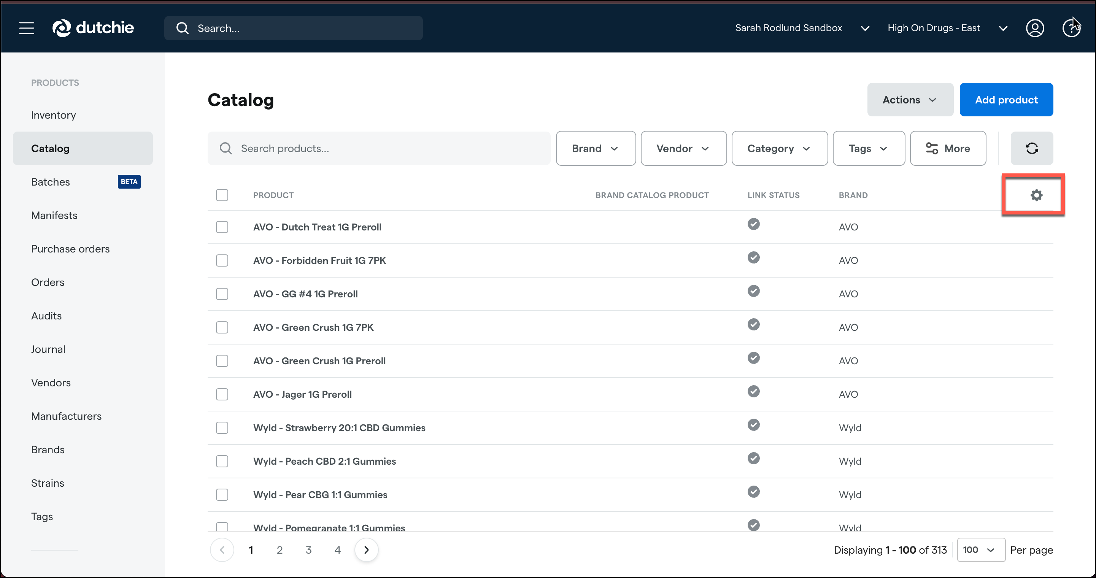Click the global Search field
1096x578 pixels.
pos(293,28)
